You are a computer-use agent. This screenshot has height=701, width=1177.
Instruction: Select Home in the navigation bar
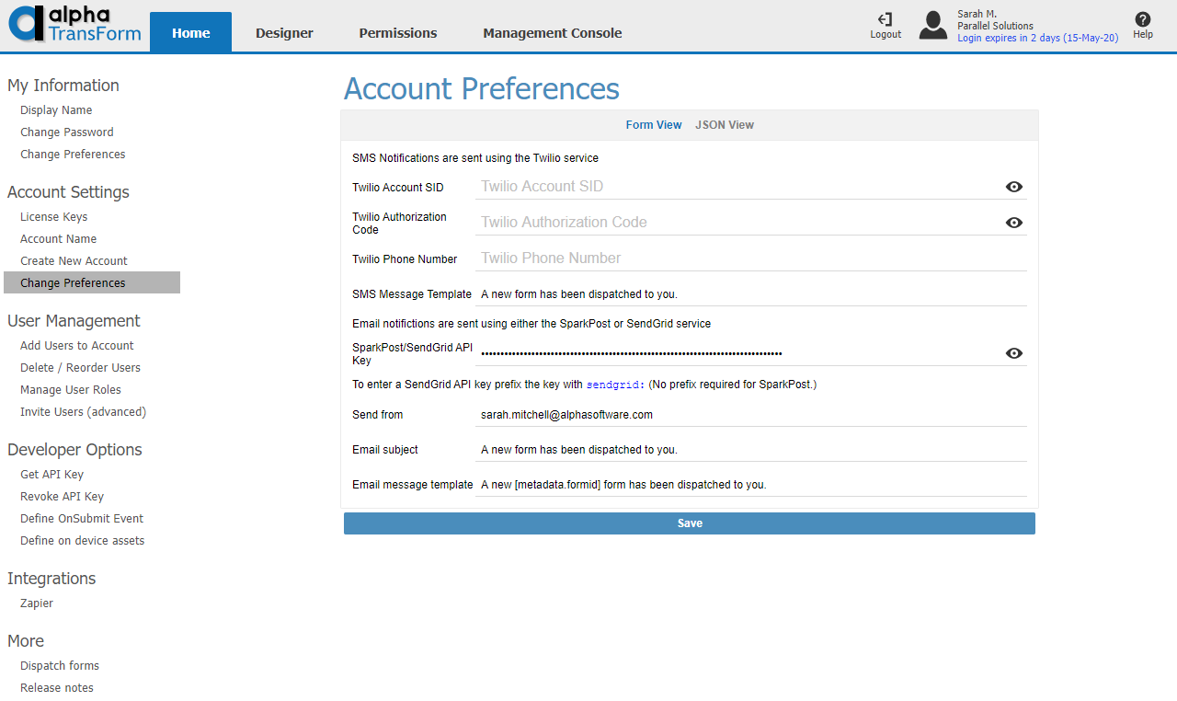click(190, 31)
